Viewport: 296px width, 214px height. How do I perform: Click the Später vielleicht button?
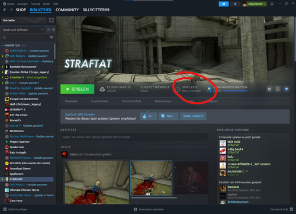click(193, 116)
